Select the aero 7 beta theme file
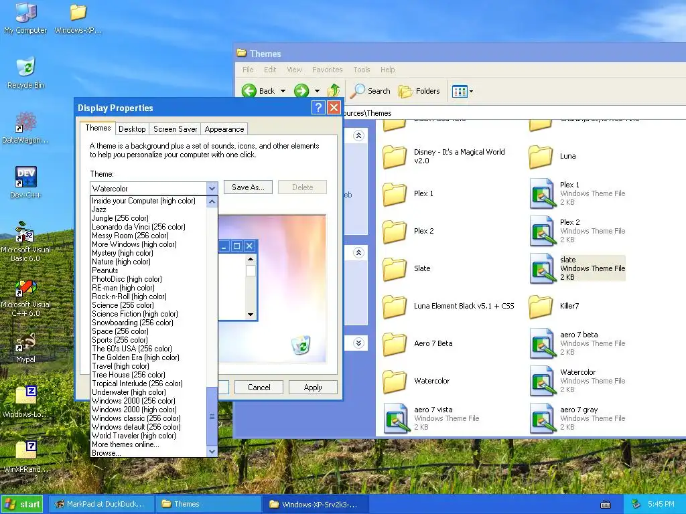This screenshot has width=686, height=514. coord(577,343)
